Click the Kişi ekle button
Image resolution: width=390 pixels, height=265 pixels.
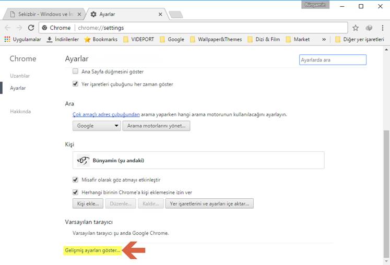[x=88, y=203]
